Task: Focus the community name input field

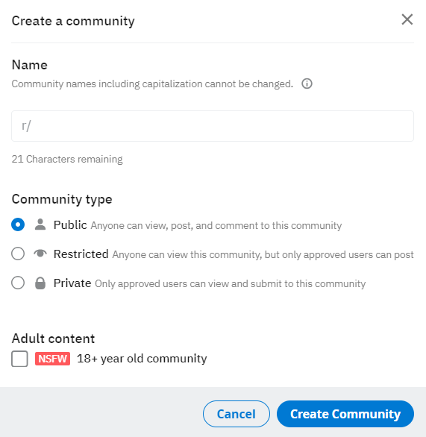Action: 213,126
